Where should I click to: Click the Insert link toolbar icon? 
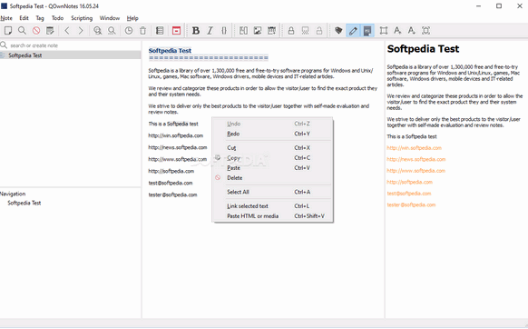(243, 31)
